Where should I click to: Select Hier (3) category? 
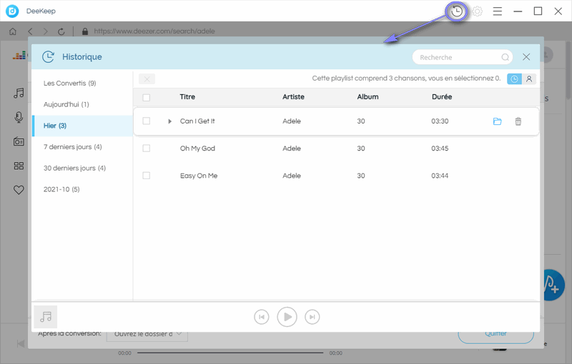82,126
